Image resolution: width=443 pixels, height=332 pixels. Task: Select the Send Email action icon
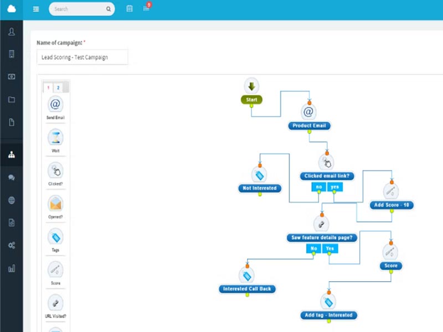pyautogui.click(x=55, y=105)
